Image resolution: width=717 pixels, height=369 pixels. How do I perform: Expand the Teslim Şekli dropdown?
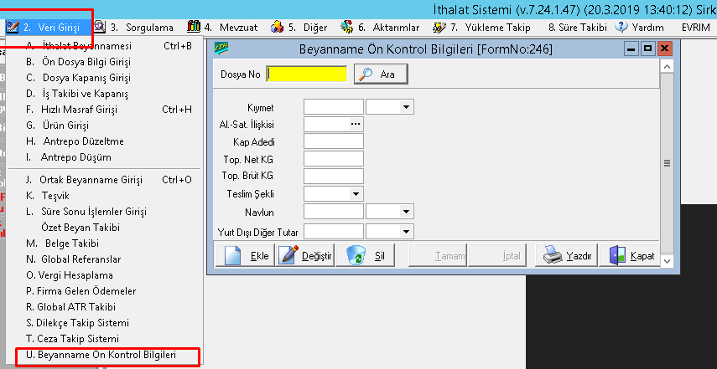[x=356, y=194]
